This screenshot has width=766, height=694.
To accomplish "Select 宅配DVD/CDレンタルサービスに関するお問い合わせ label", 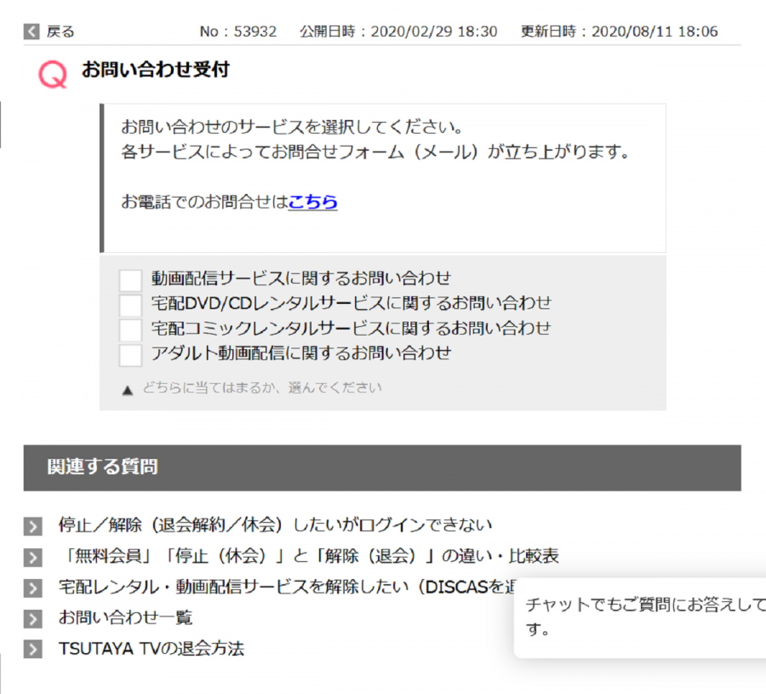I will [352, 303].
